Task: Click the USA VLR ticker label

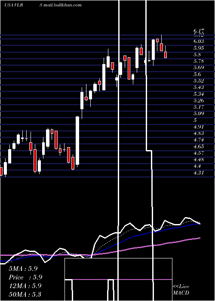Action: click(13, 5)
